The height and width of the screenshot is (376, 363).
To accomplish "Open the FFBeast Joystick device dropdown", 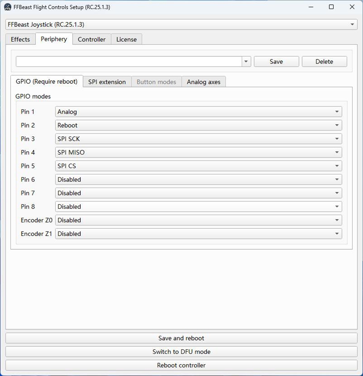I will [x=181, y=24].
